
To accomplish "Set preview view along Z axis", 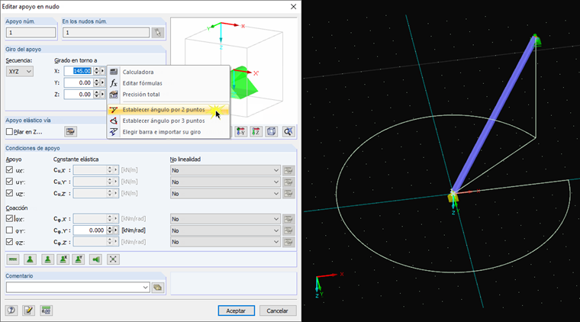I will 256,131.
